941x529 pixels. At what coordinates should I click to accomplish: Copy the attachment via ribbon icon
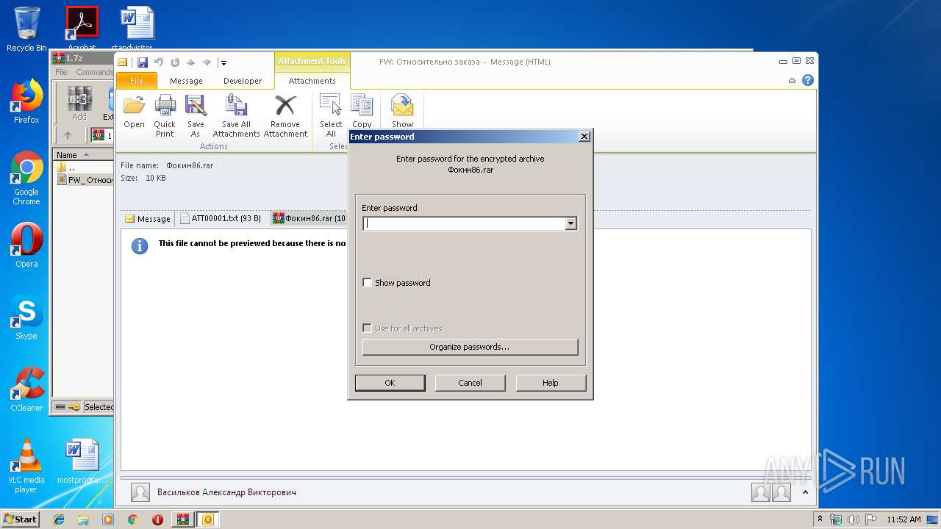(x=362, y=112)
